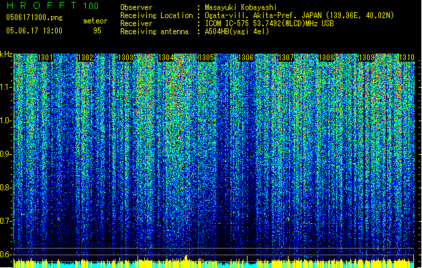Select the 1305 time marker
Image resolution: width=422 pixels, height=268 pixels.
[x=207, y=58]
